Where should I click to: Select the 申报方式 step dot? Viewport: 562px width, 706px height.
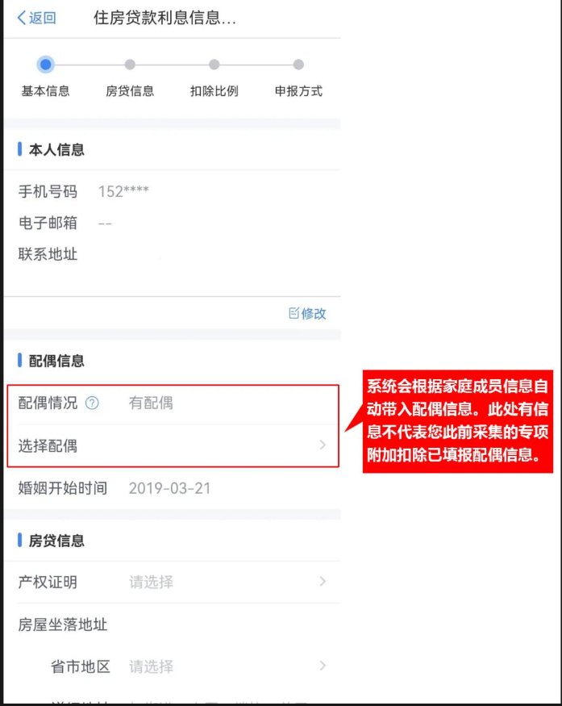click(x=298, y=65)
